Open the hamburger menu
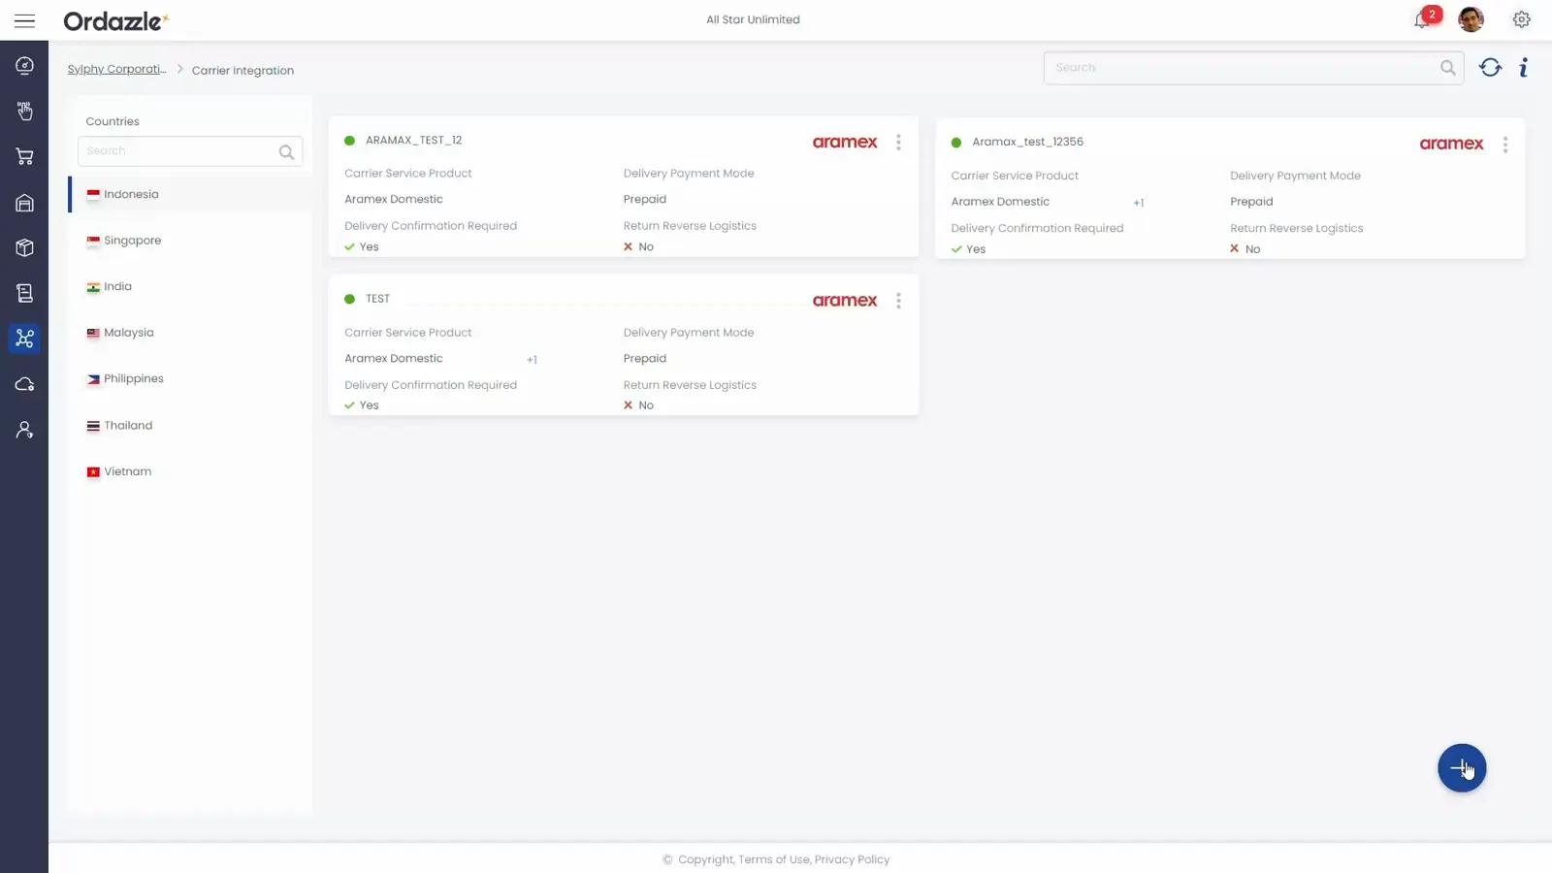Image resolution: width=1552 pixels, height=873 pixels. click(24, 20)
